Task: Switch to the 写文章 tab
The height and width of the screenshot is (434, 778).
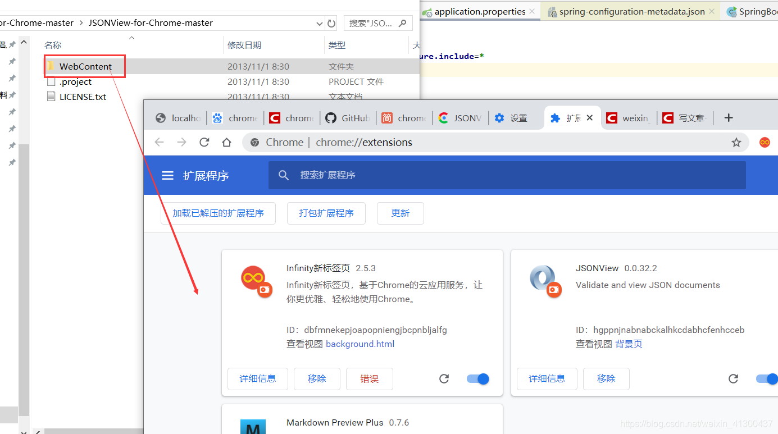Action: point(685,118)
